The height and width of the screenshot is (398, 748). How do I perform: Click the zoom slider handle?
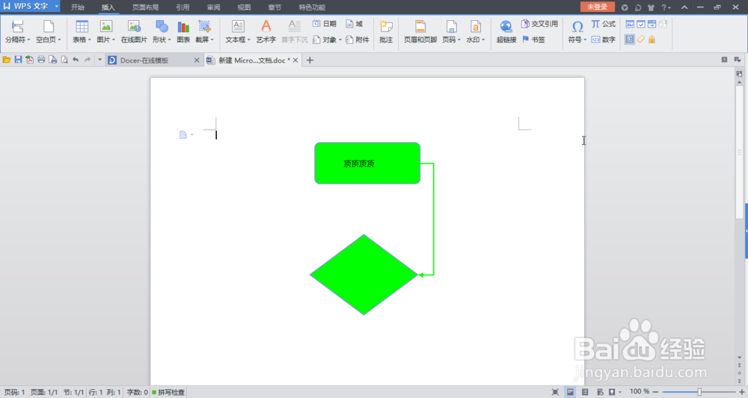point(699,392)
